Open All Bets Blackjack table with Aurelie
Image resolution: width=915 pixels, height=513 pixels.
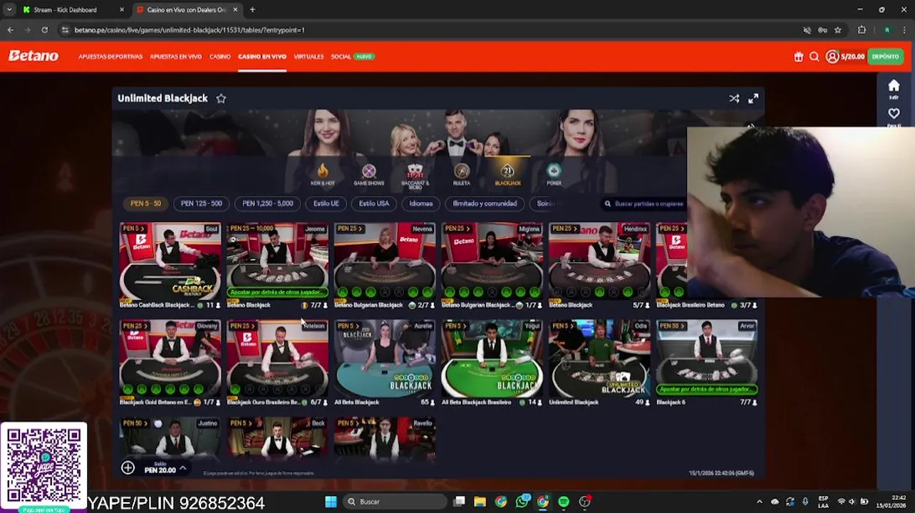click(385, 363)
